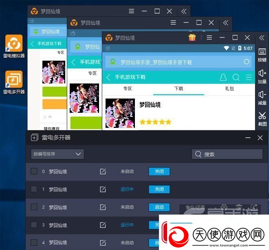Image resolution: width=269 pixels, height=250 pixels.
Task: Check the box for instance 1
Action: click(x=34, y=189)
